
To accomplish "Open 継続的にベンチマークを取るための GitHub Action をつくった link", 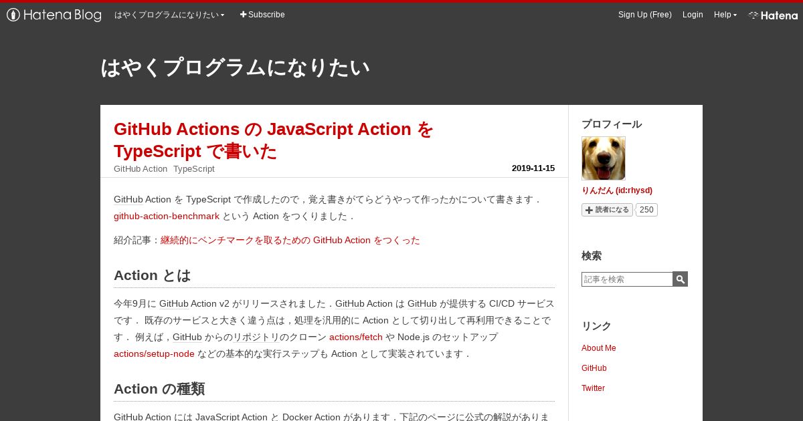I will tap(290, 240).
